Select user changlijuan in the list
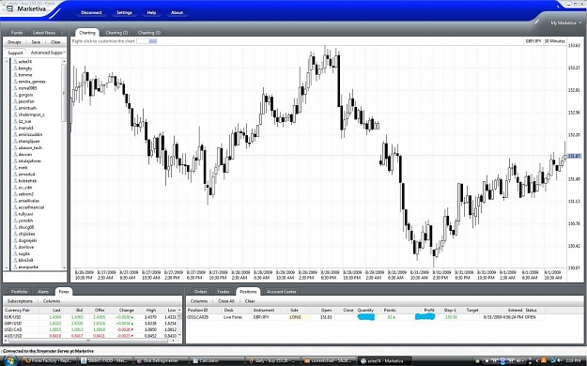Viewport: 587px width, 366px height. (x=28, y=142)
